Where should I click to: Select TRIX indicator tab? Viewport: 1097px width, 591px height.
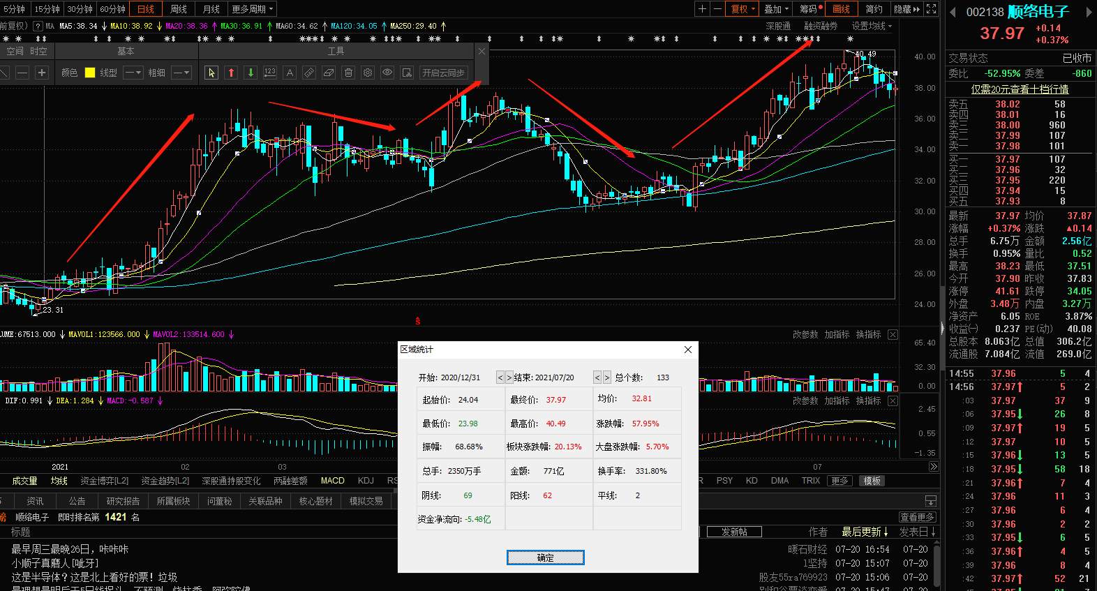[811, 481]
